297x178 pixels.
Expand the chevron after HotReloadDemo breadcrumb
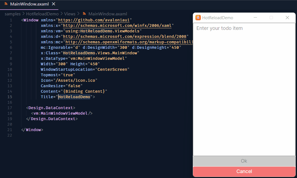[62, 14]
